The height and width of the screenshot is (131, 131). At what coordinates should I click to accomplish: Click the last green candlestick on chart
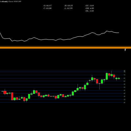tap(119, 78)
